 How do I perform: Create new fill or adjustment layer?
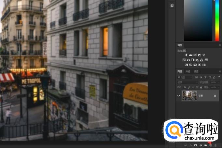(x=201, y=145)
